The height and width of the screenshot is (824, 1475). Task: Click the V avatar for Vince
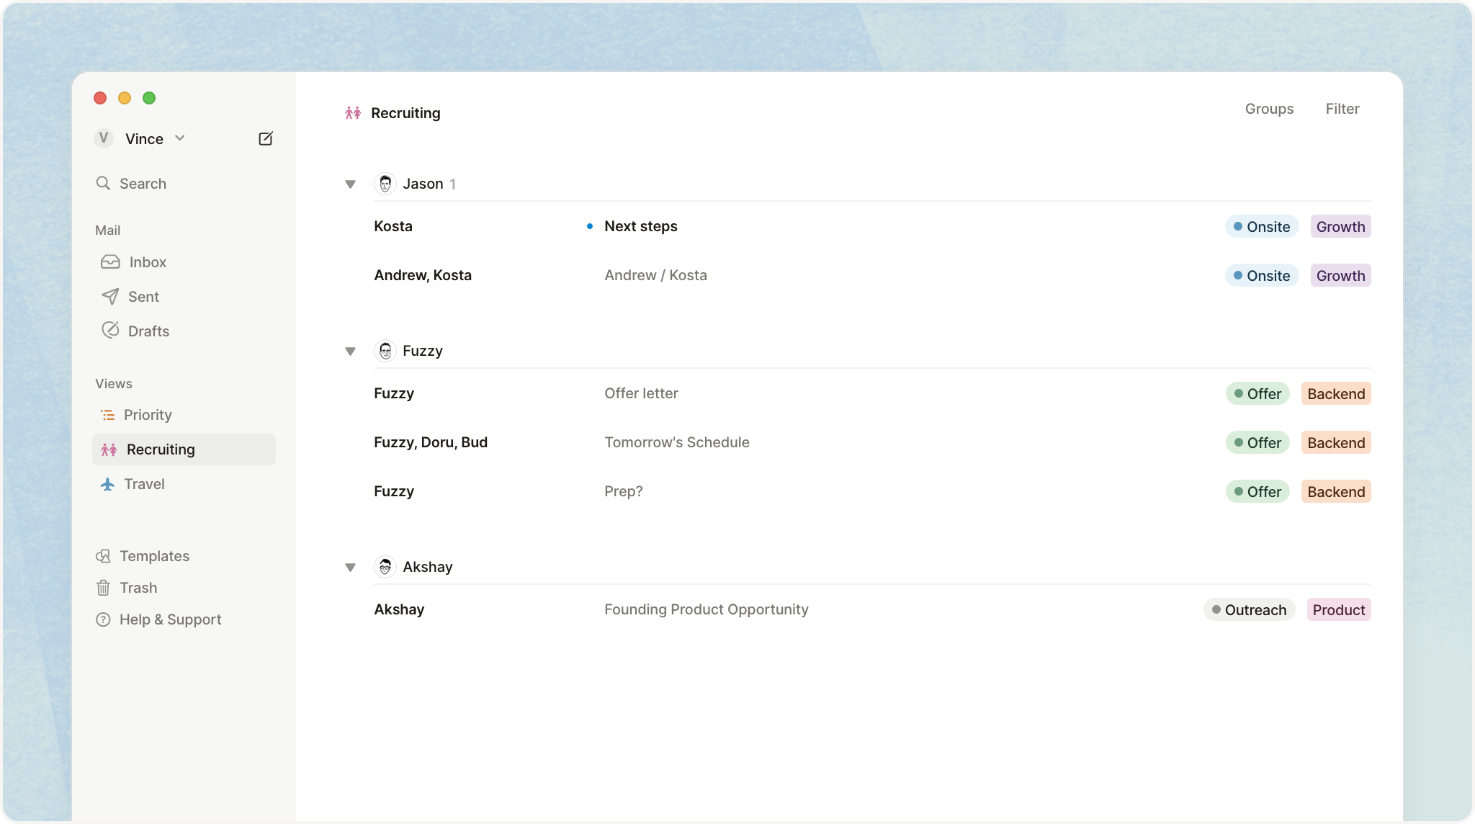pyautogui.click(x=104, y=138)
